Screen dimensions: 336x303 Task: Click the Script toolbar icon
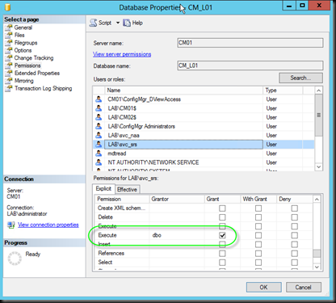[x=93, y=23]
